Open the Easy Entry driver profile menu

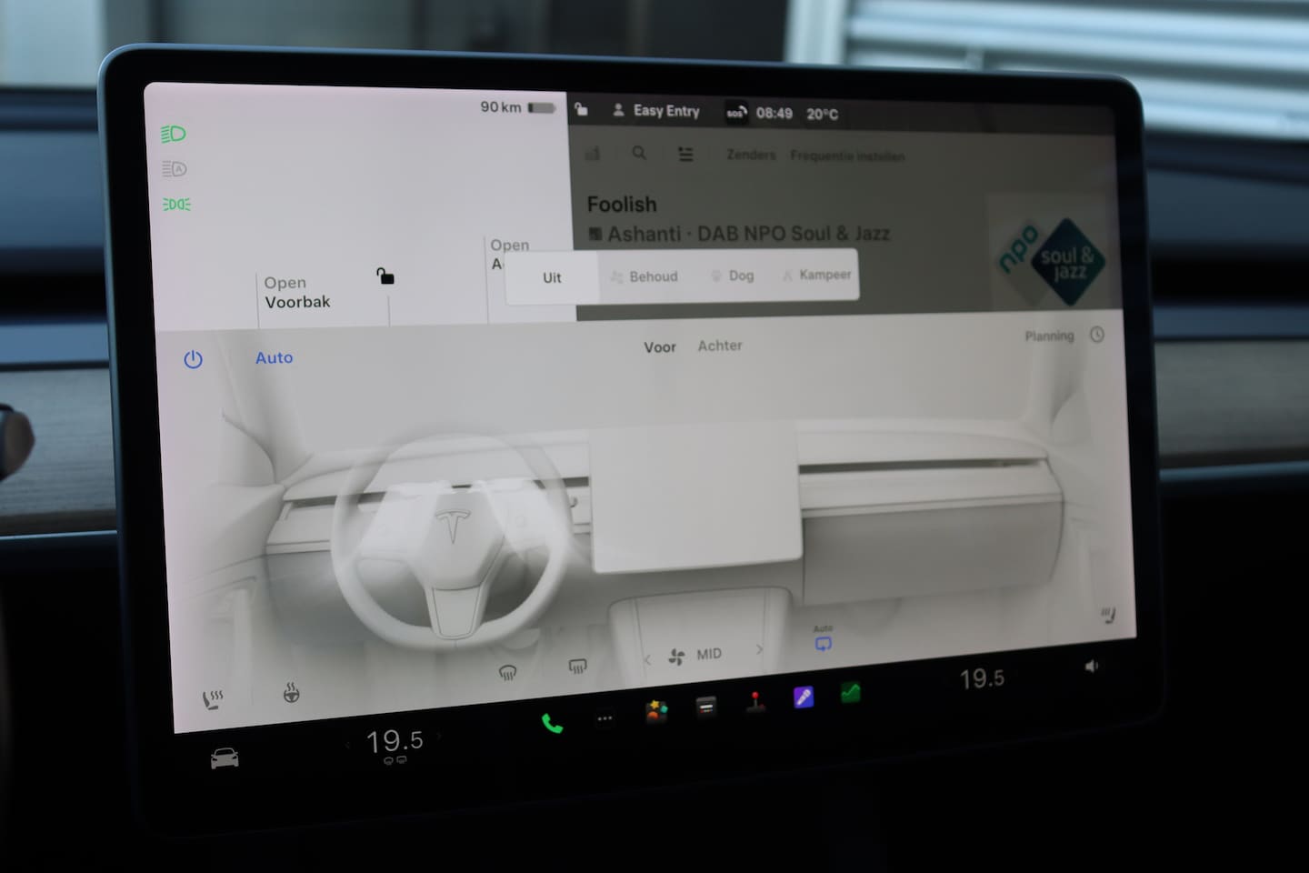[656, 111]
